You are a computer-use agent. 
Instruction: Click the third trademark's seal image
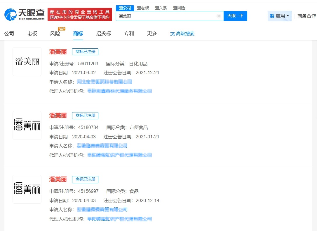tap(27, 189)
